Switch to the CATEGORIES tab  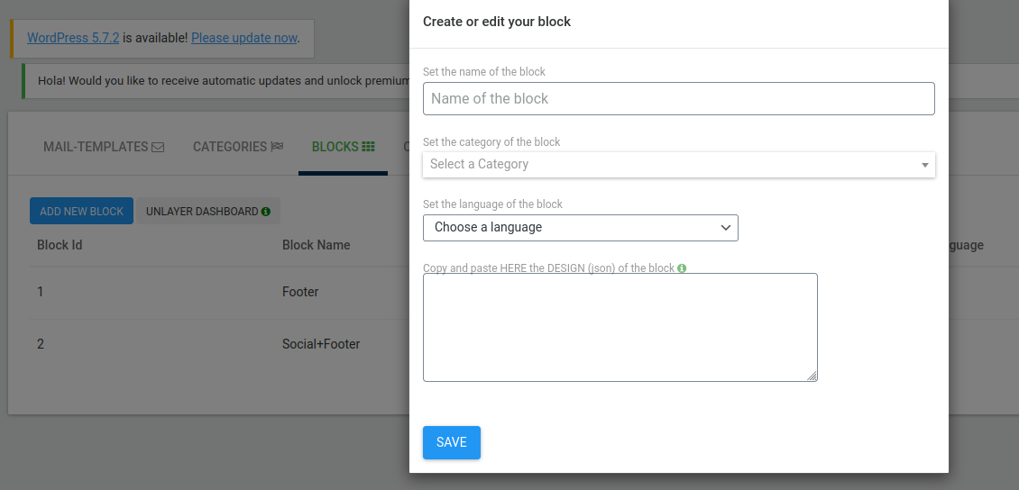pos(238,147)
